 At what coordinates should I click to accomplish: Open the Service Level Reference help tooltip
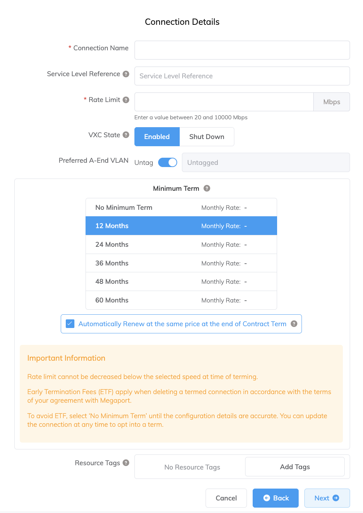(126, 74)
